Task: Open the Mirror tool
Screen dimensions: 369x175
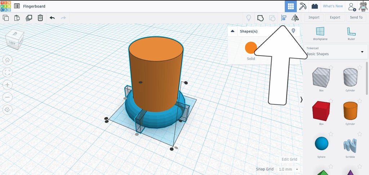Action: pyautogui.click(x=295, y=18)
